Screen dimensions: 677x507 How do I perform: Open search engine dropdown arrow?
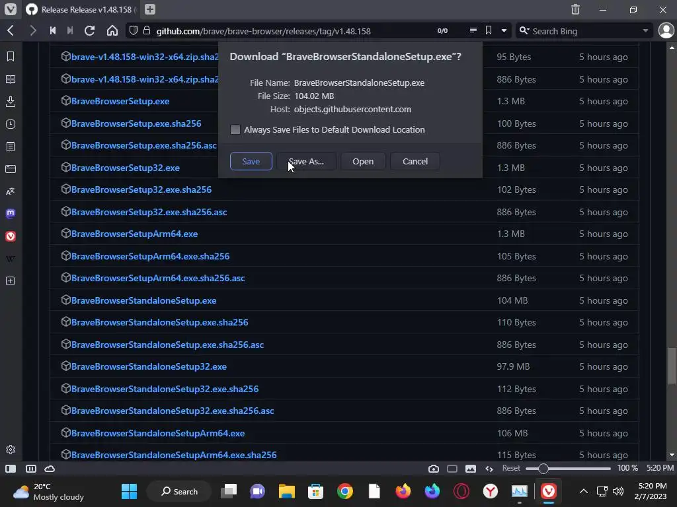[x=645, y=30]
